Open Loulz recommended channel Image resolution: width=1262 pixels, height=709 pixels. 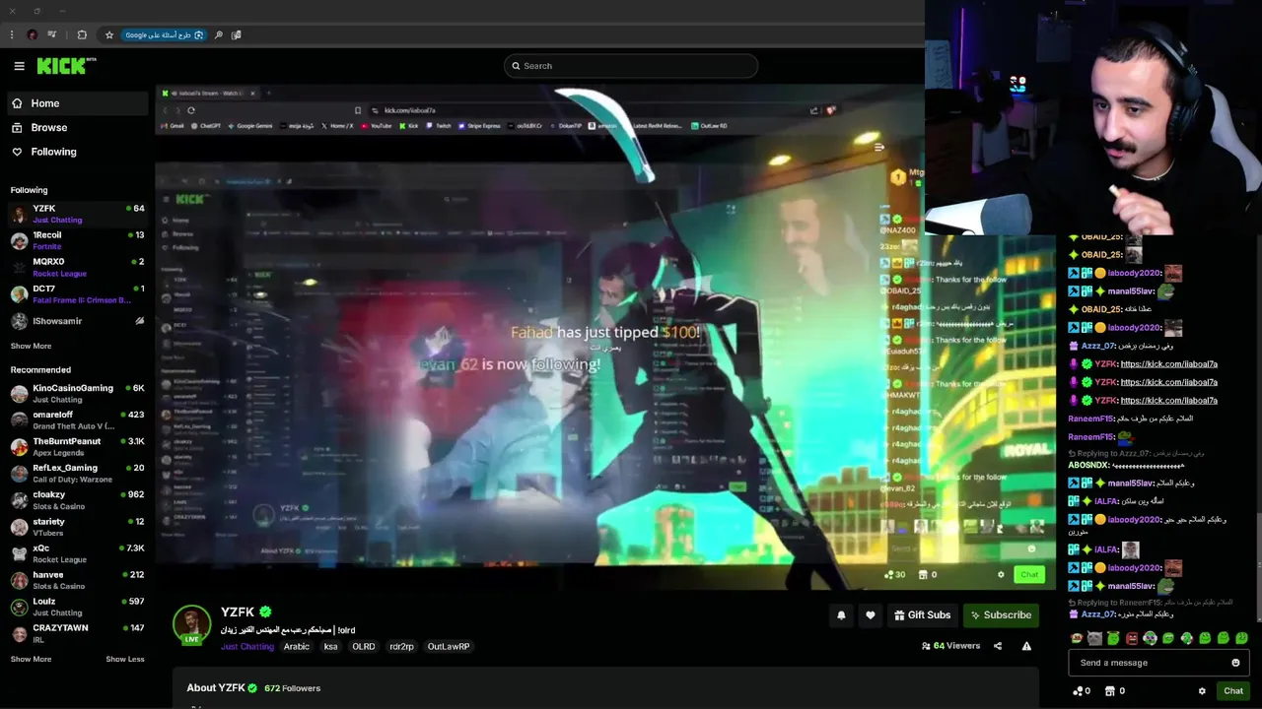click(x=78, y=607)
